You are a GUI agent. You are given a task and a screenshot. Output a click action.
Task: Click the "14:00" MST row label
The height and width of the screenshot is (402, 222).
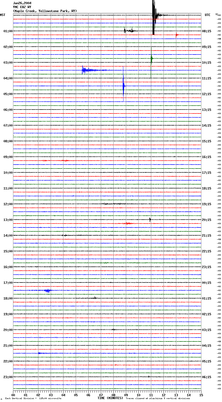click(x=8, y=236)
